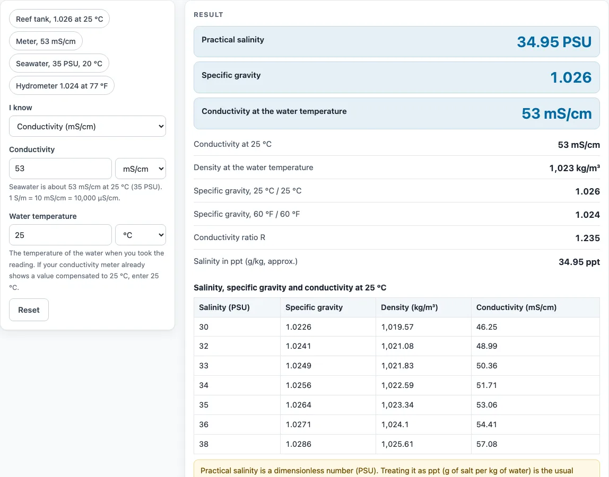Viewport: 609px width, 477px height.
Task: Open the mS/cm conductivity unit dropdown
Action: point(141,169)
